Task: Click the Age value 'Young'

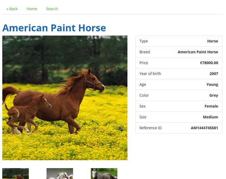Action: 212,85
